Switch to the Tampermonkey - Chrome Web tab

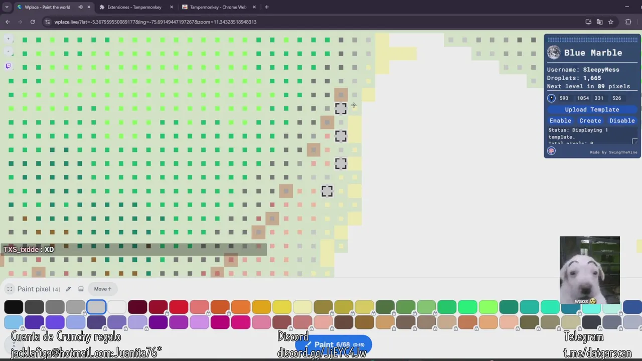pyautogui.click(x=218, y=7)
